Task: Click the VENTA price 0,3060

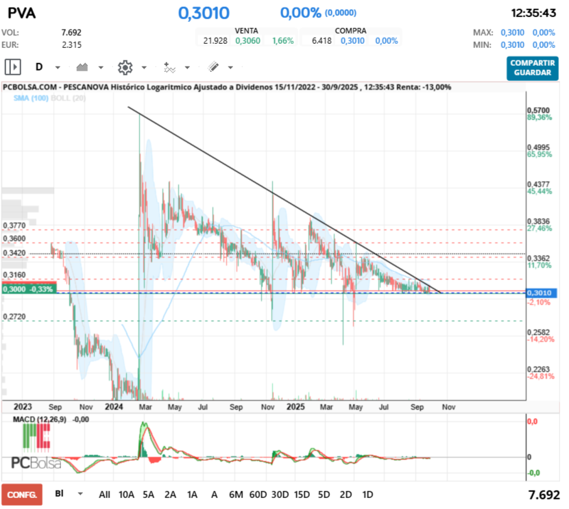Action: (247, 41)
